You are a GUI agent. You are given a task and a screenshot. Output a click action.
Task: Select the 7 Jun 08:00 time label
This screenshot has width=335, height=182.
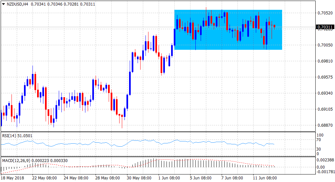[x=233, y=178]
